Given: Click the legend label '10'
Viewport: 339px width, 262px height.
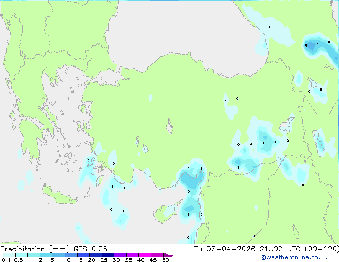Looking at the screenshot, I should 67,260.
